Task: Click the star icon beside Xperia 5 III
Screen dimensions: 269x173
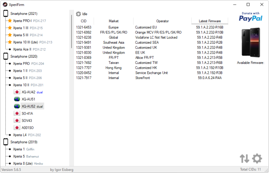Action: pos(10,35)
